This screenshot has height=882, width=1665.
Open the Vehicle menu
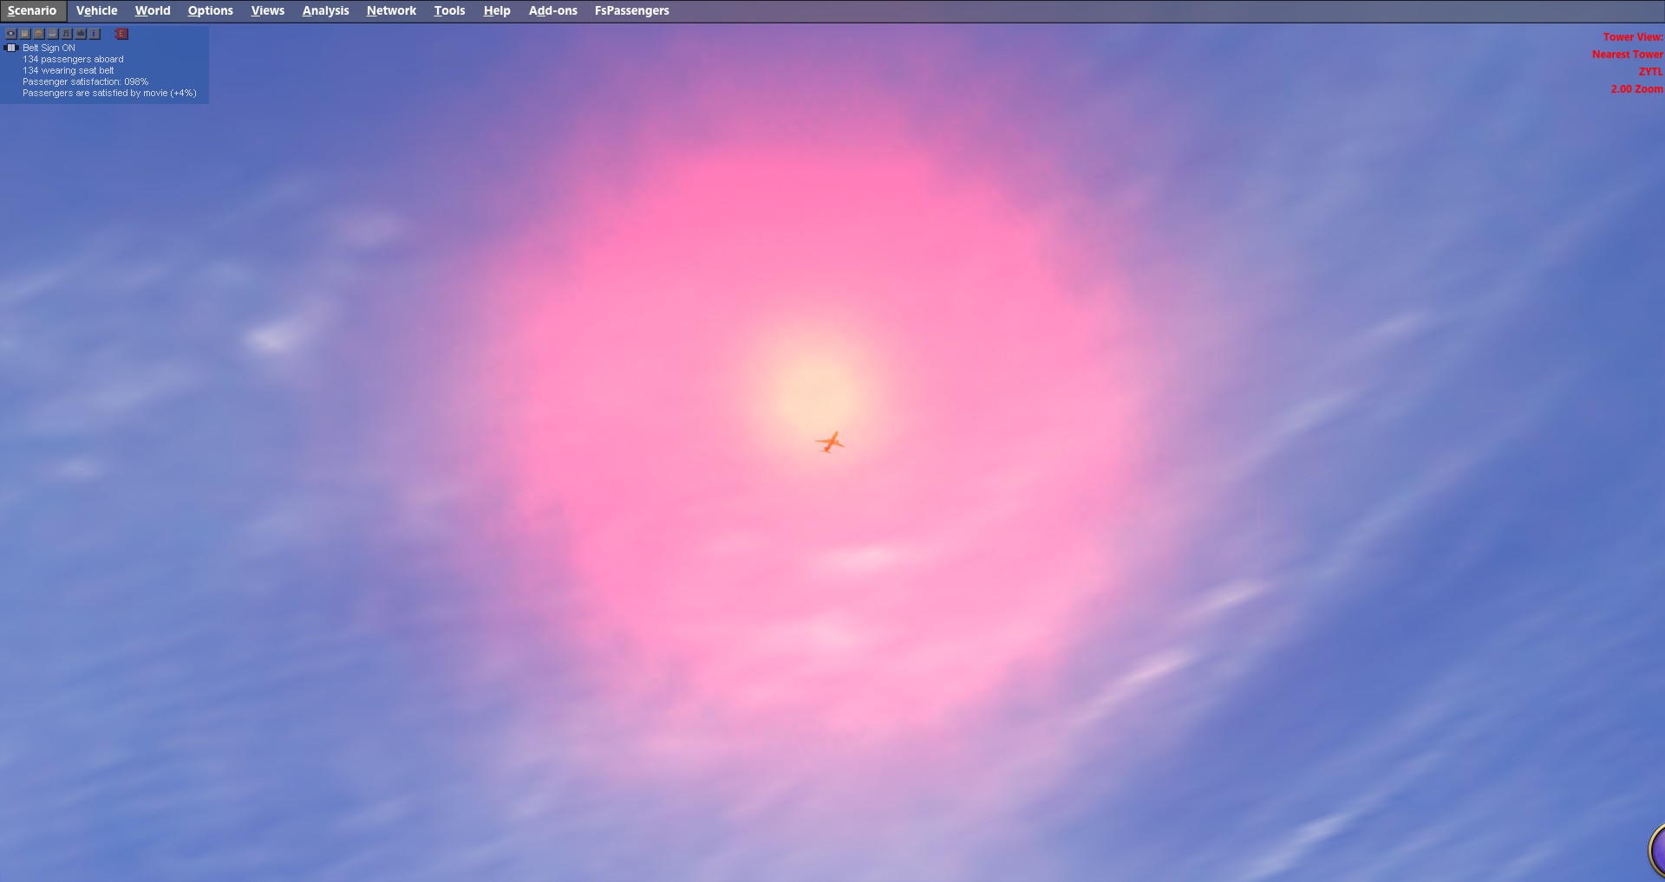coord(96,10)
